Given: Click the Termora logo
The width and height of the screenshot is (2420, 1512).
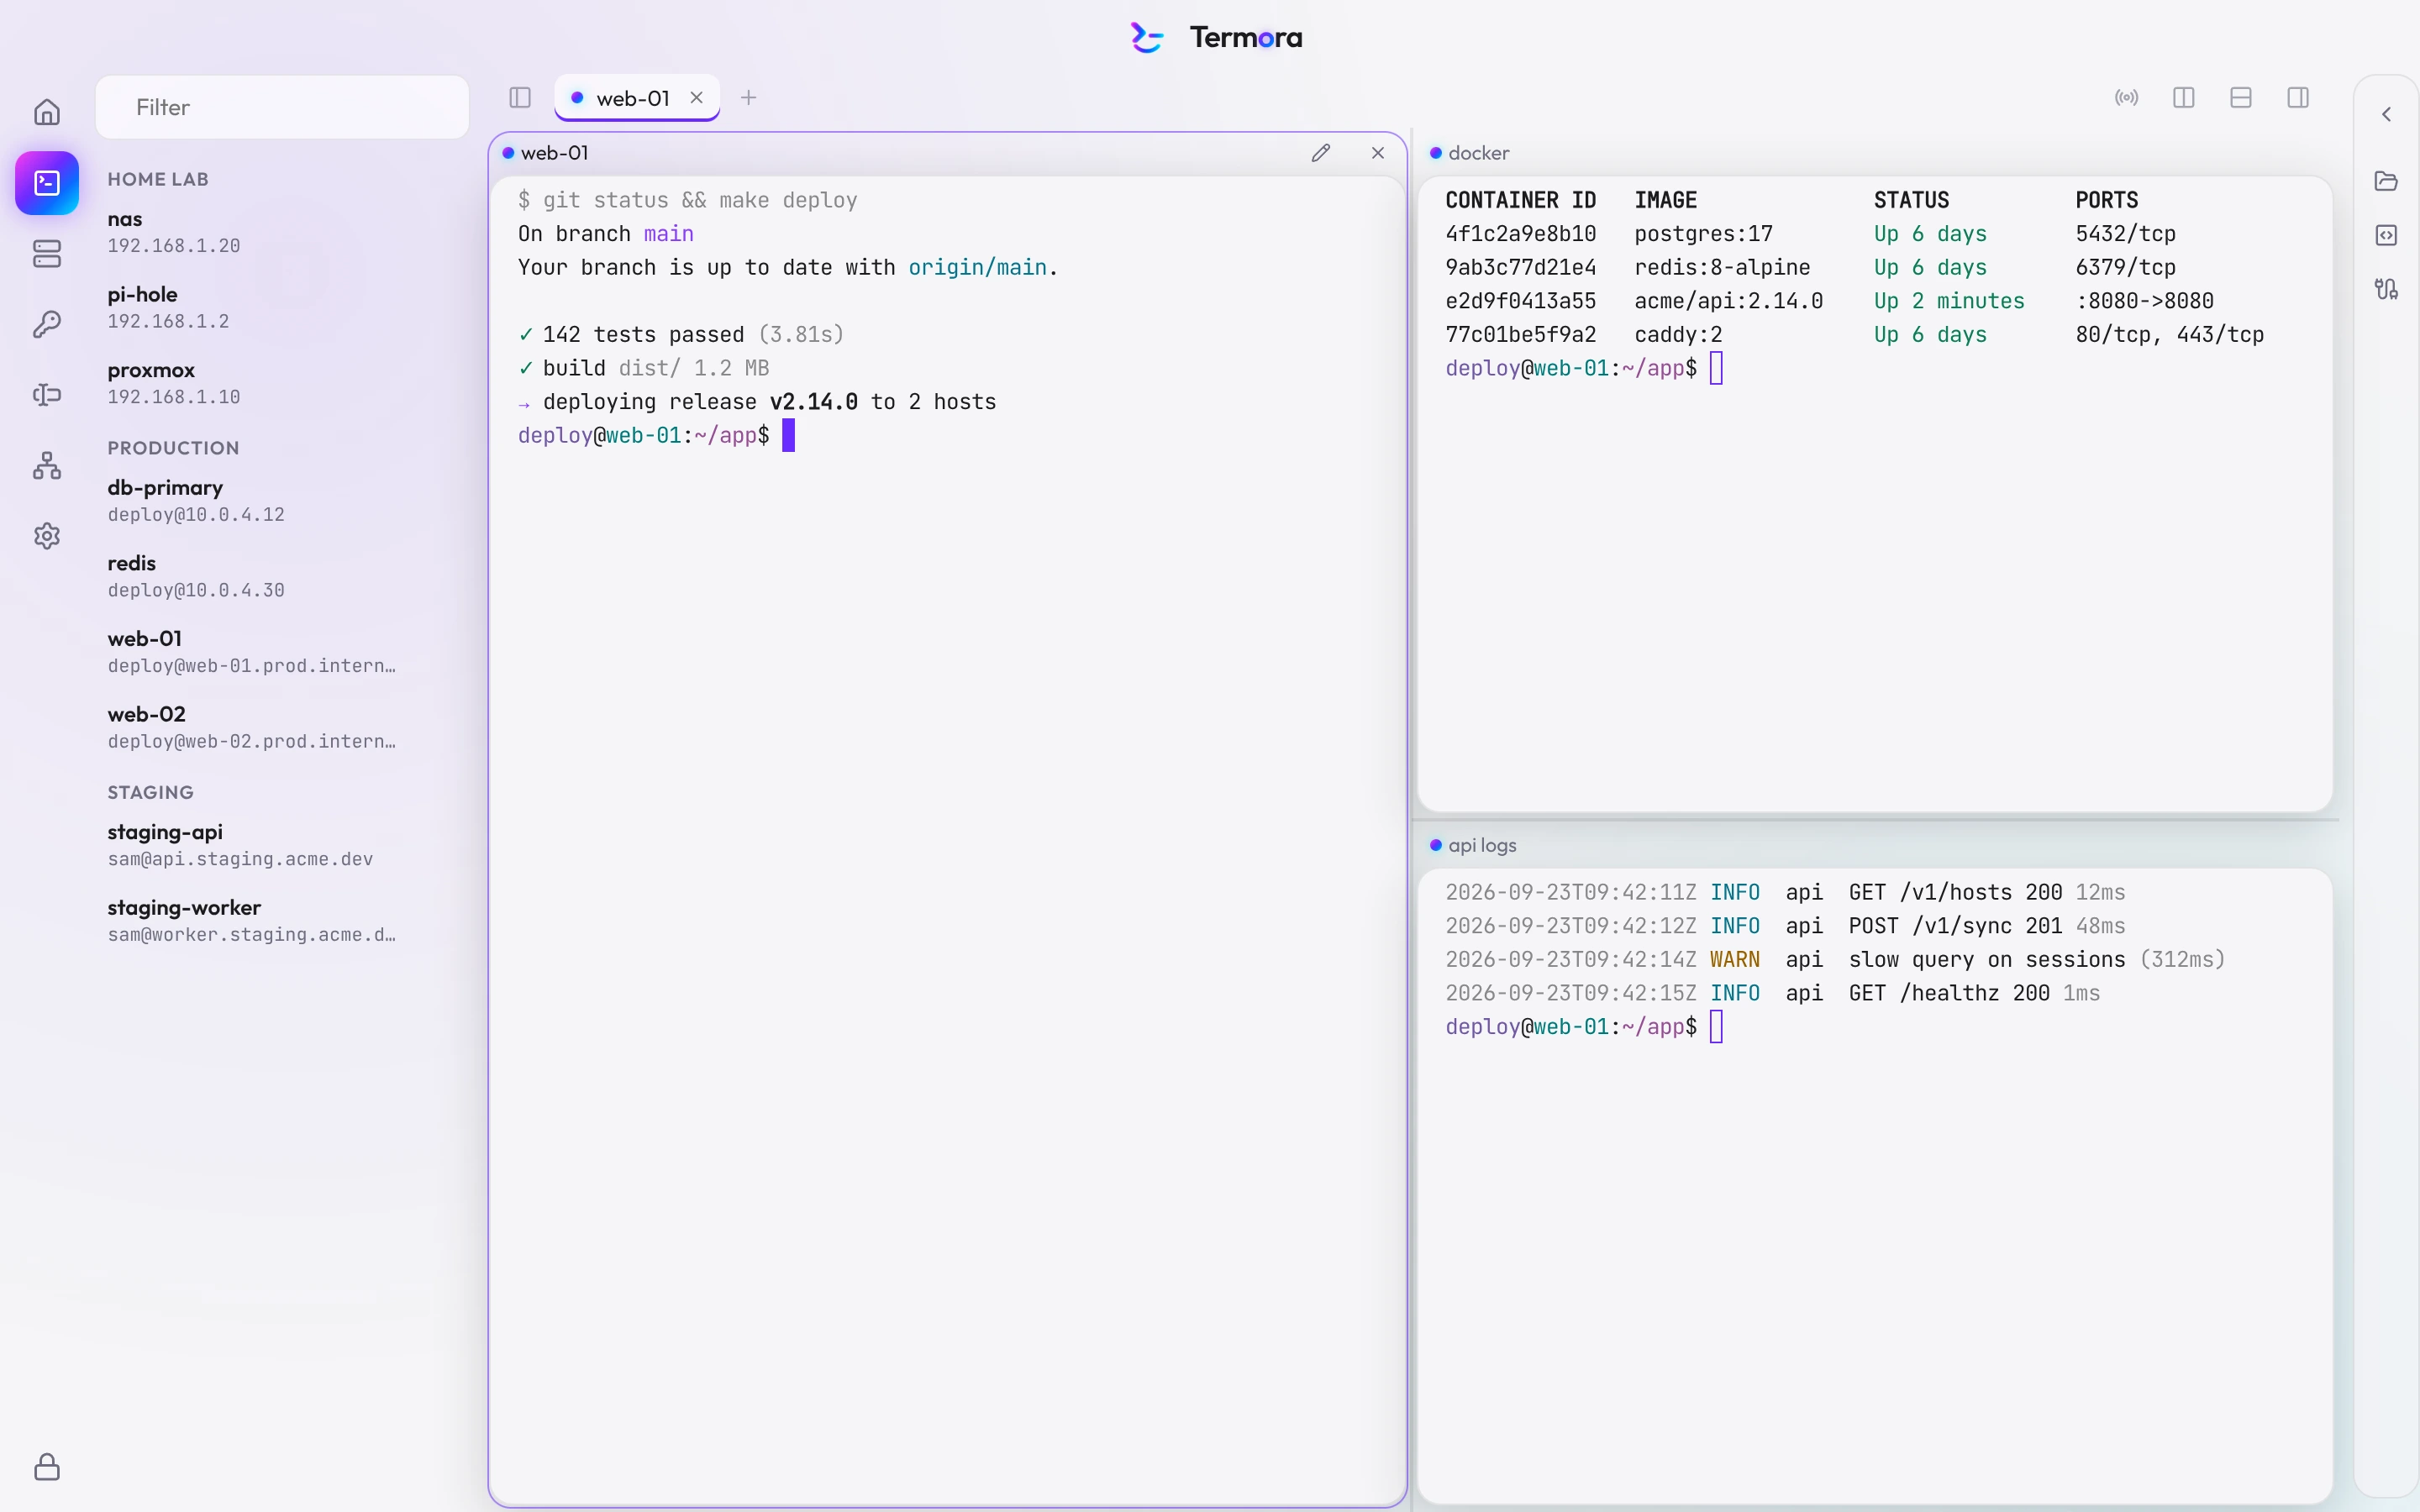Looking at the screenshot, I should tap(1216, 38).
